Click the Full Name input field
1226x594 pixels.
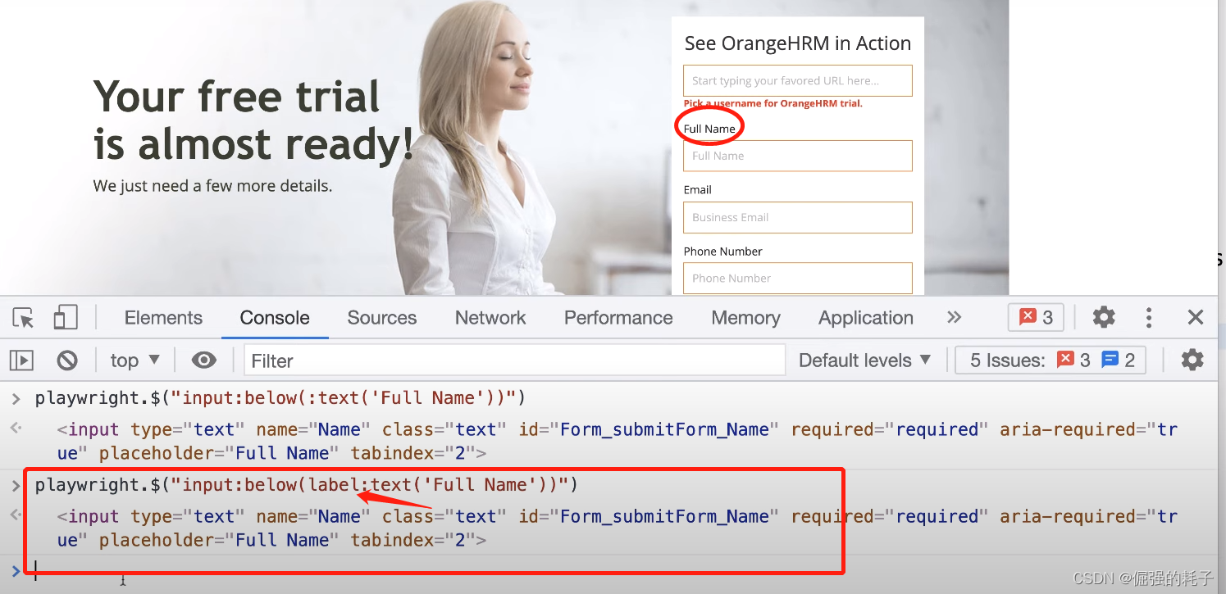pyautogui.click(x=798, y=156)
